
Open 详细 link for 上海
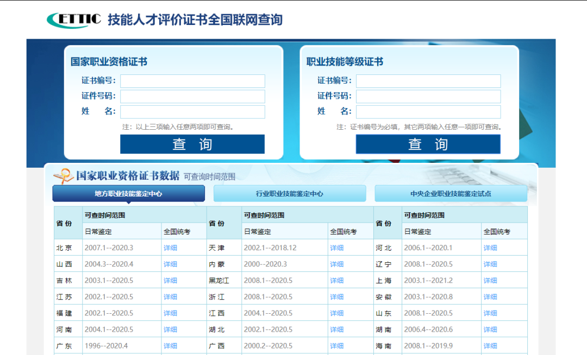[490, 281]
